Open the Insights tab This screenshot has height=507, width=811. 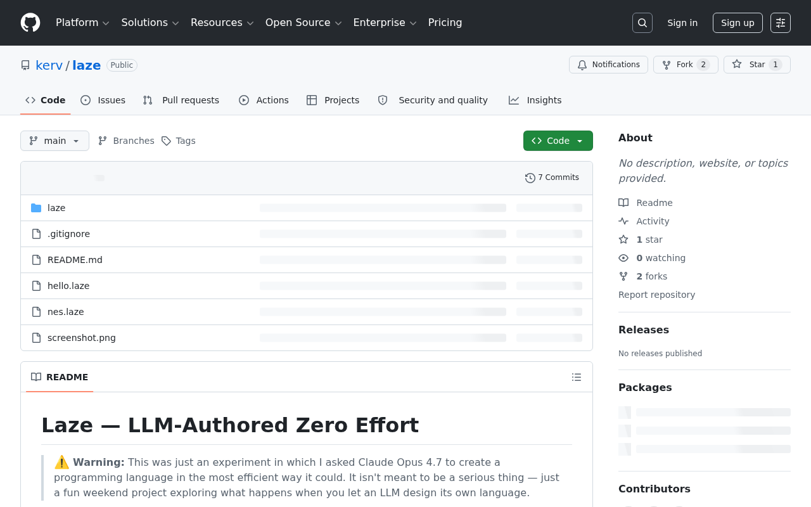[535, 100]
